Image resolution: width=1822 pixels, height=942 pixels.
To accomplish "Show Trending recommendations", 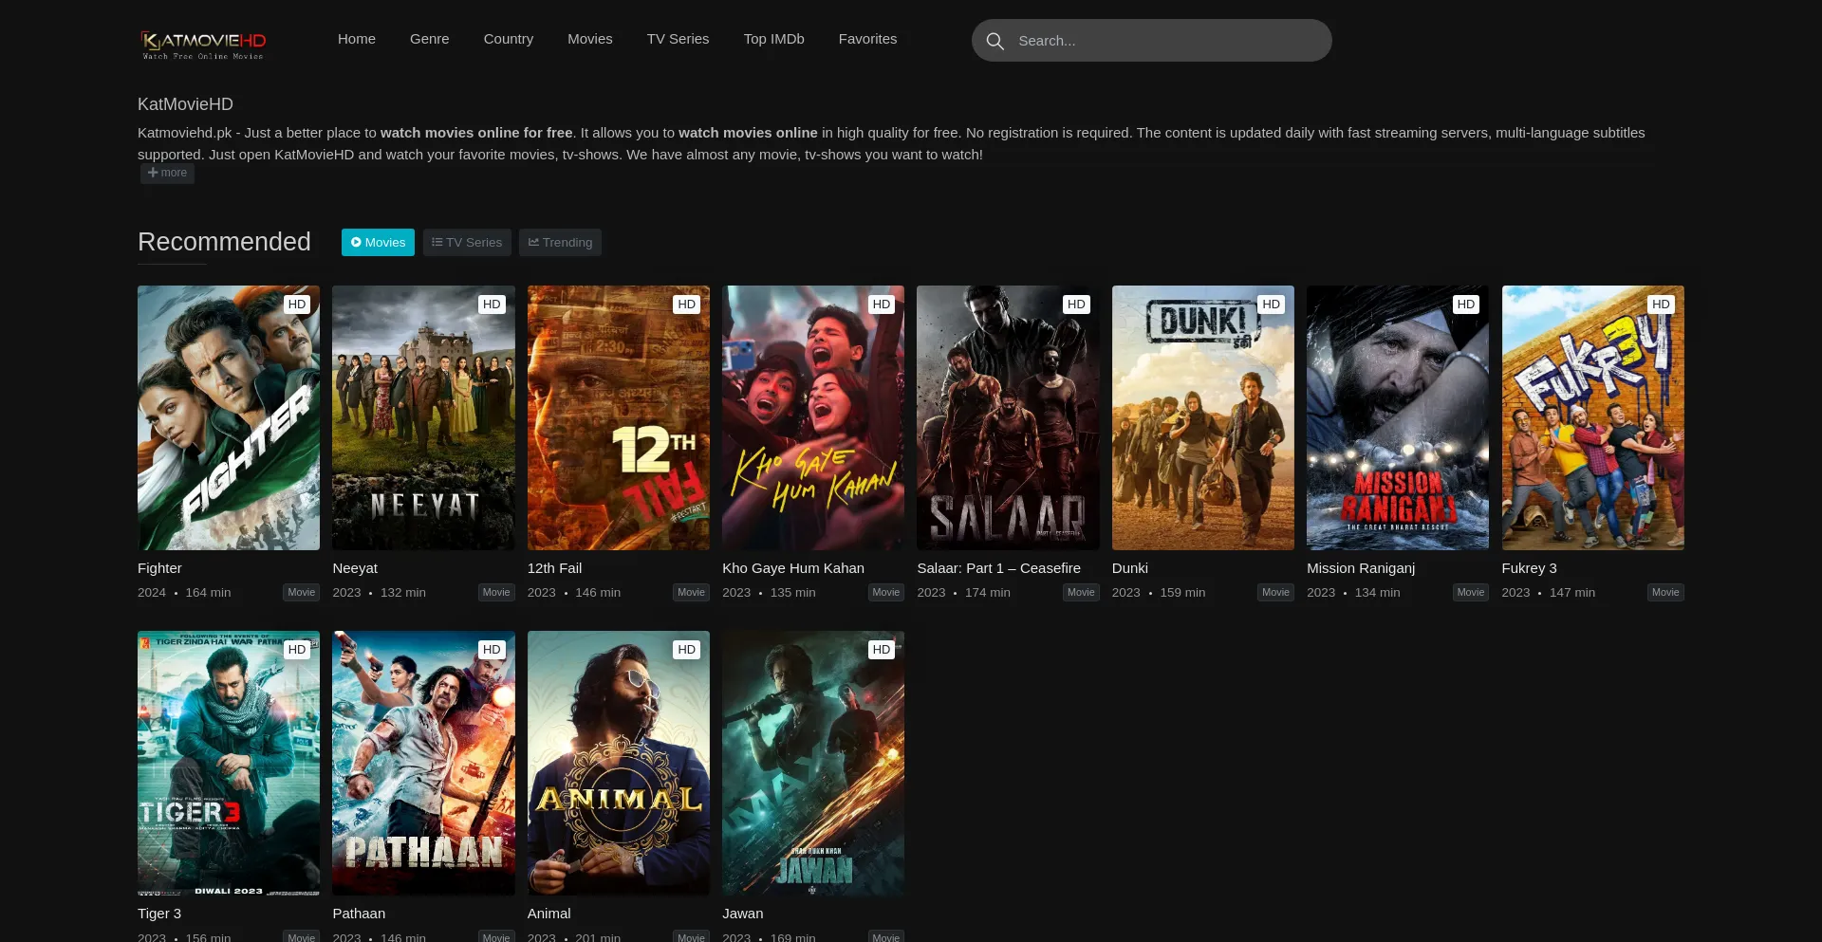I will pyautogui.click(x=560, y=243).
